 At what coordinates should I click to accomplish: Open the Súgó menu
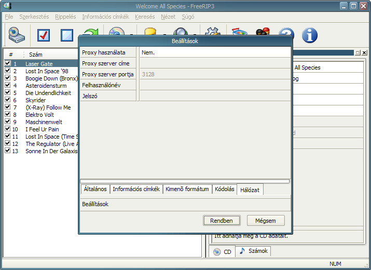(x=188, y=17)
